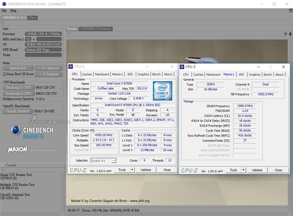Click Start all tests button
Screen dimensions: 293x216
click(18, 68)
